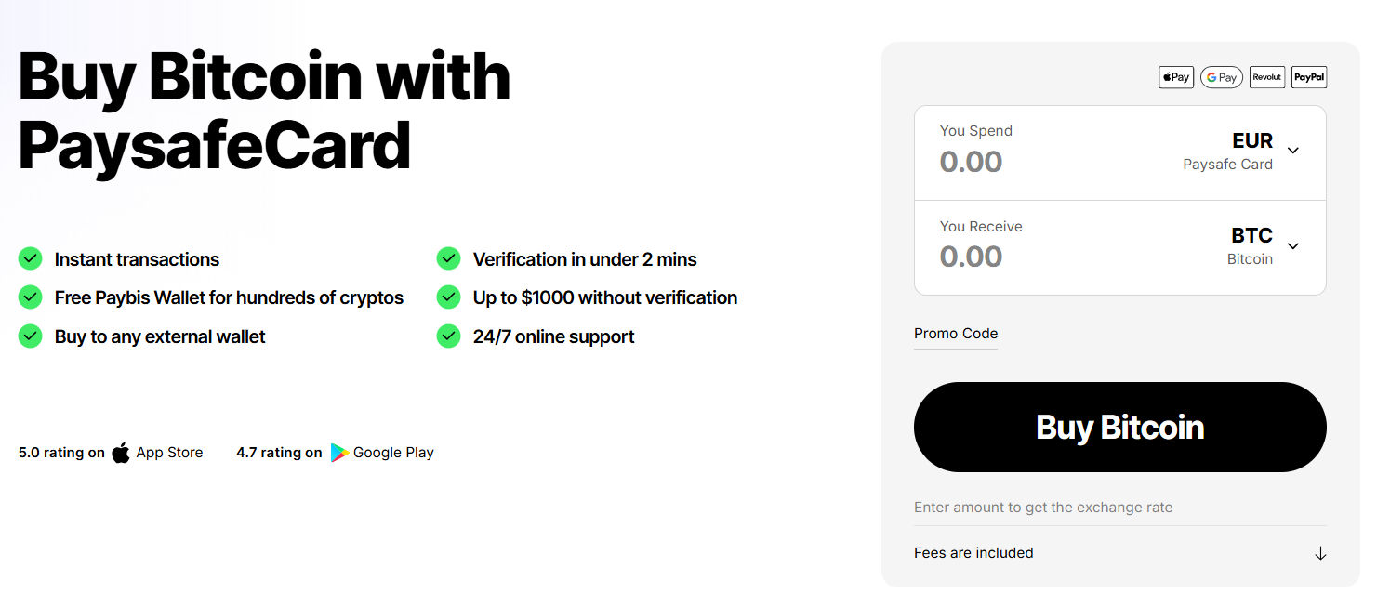
Task: Expand the Fees are included details
Action: (1320, 552)
